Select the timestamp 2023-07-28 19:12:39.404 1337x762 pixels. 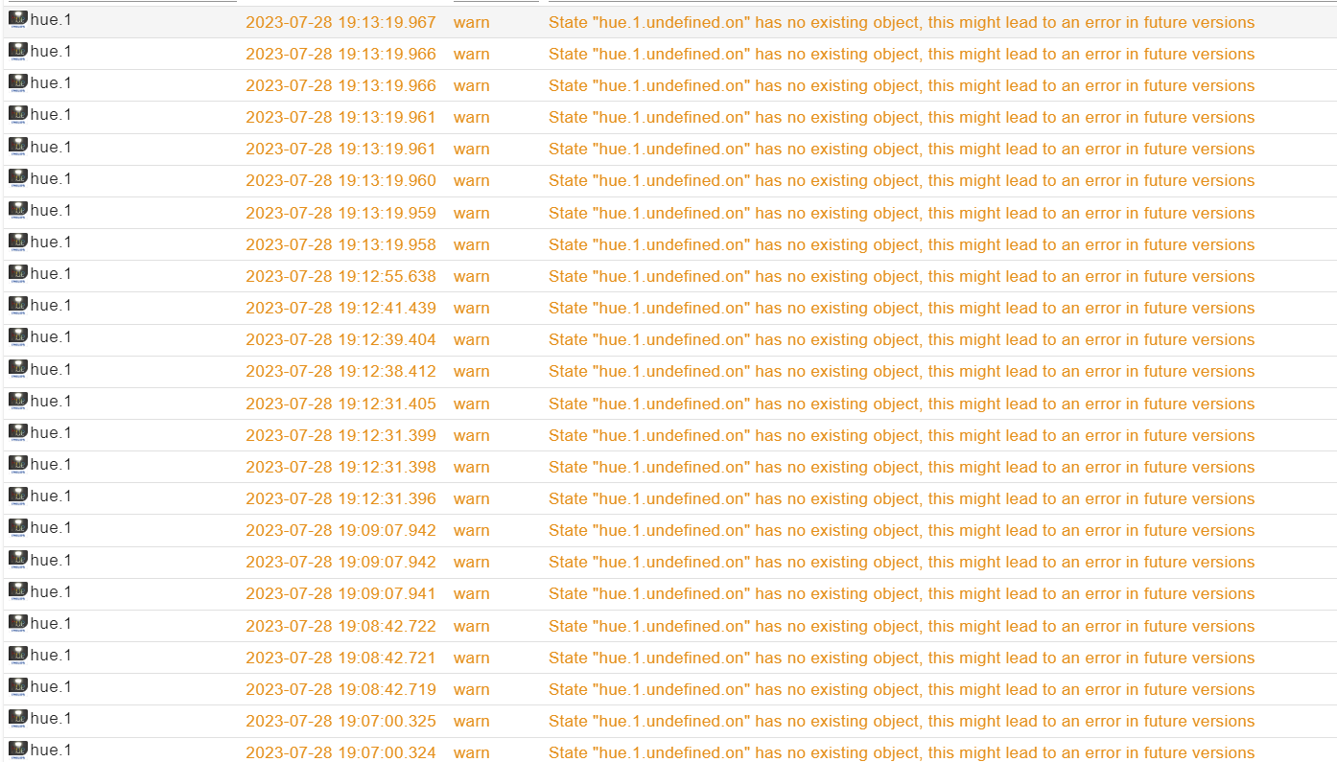pos(340,339)
